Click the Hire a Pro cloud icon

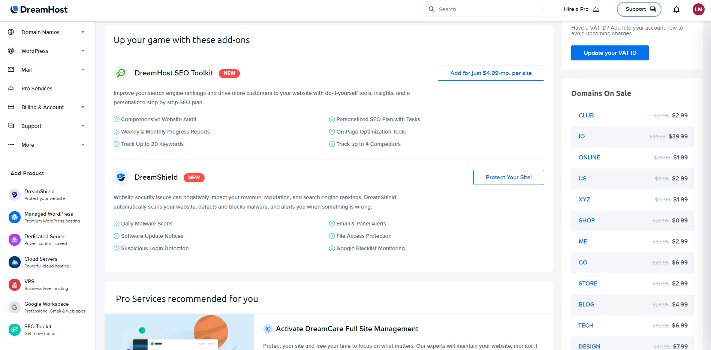[595, 9]
